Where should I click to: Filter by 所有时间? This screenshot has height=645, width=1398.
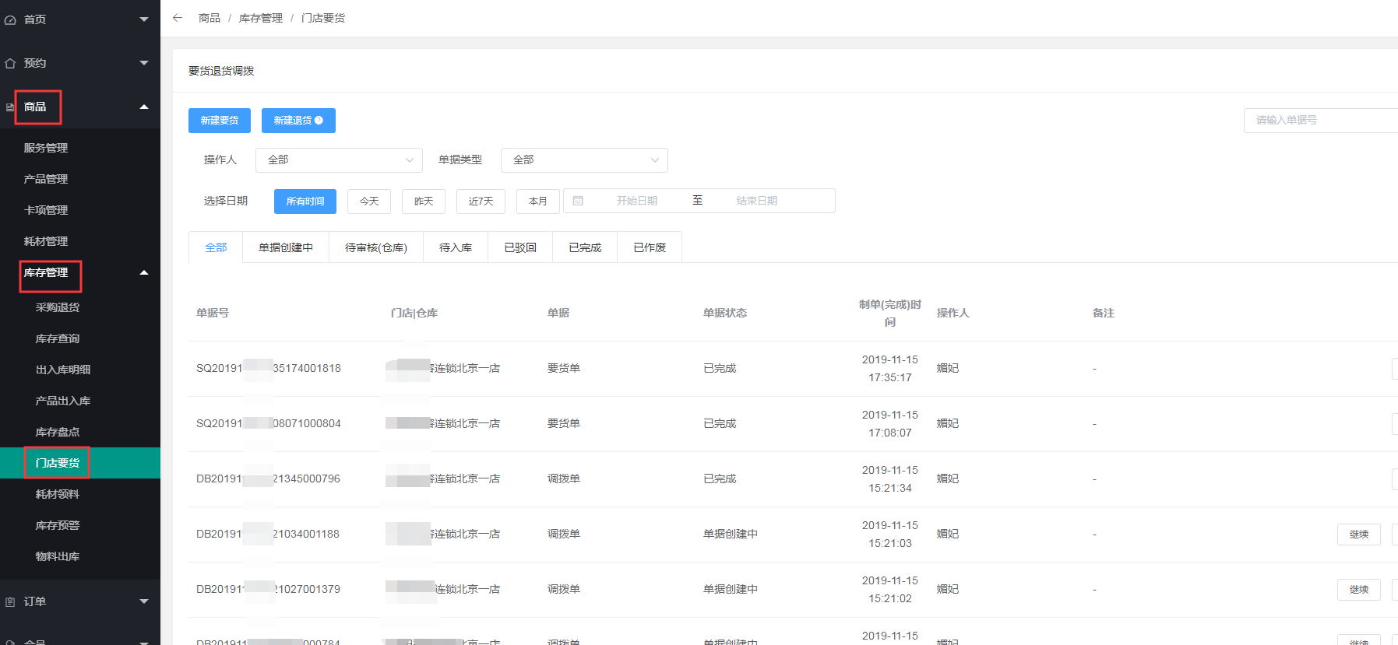click(x=305, y=202)
